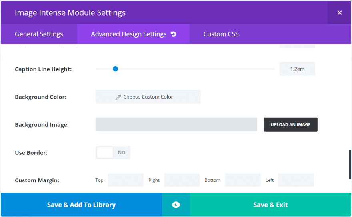Close the Image Intense Module Settings dialog

[x=339, y=12]
